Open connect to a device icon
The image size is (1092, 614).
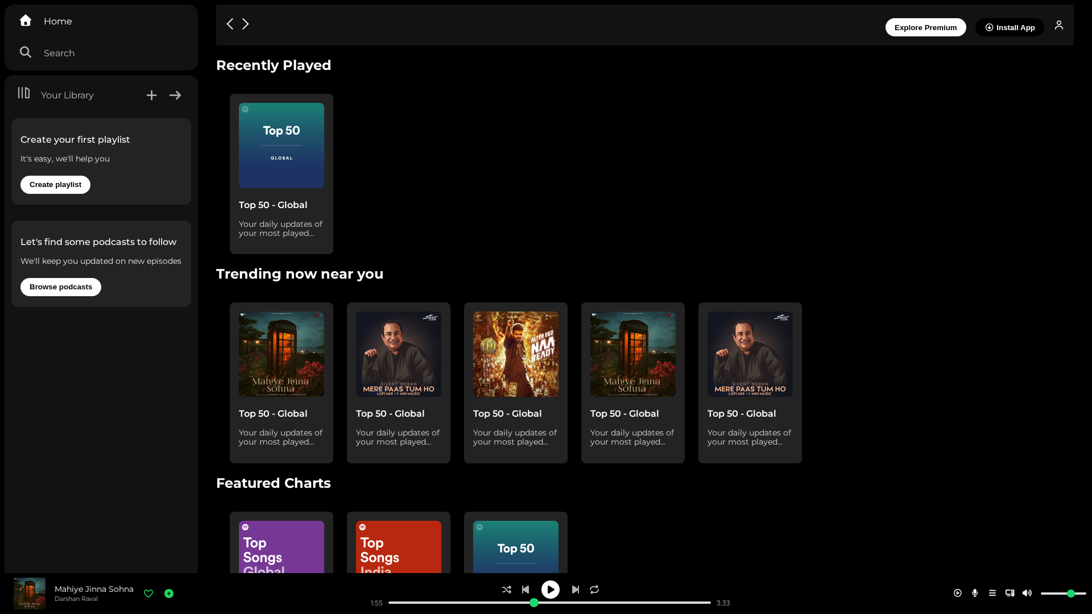(x=1010, y=593)
